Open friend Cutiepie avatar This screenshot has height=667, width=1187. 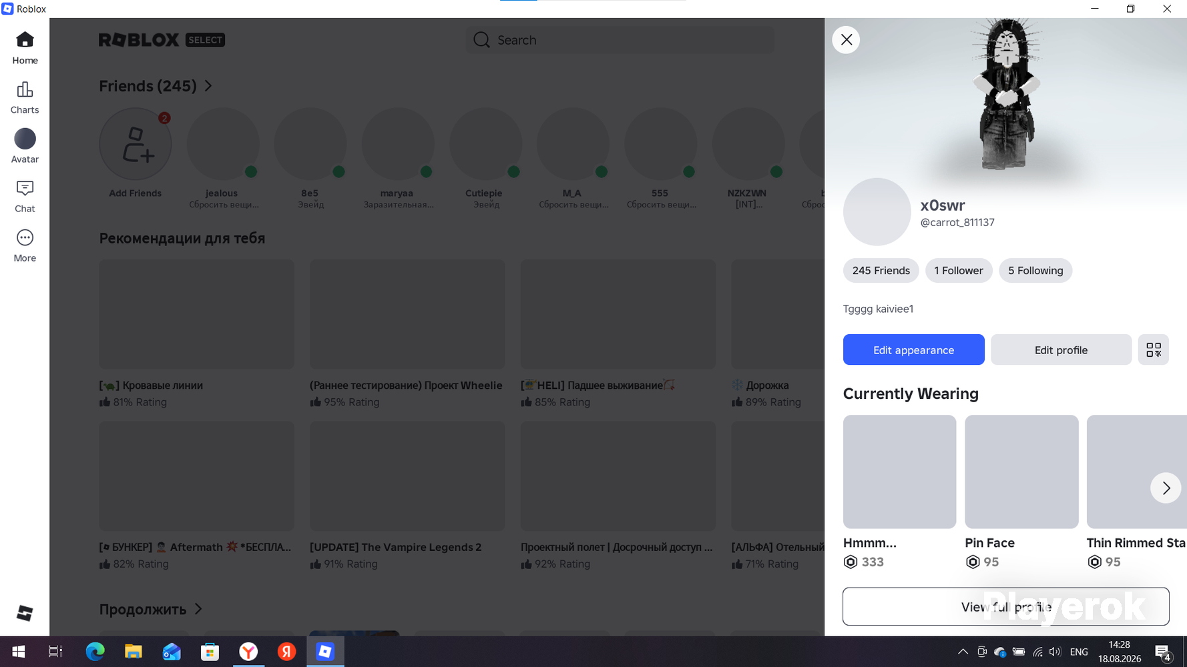pyautogui.click(x=485, y=144)
